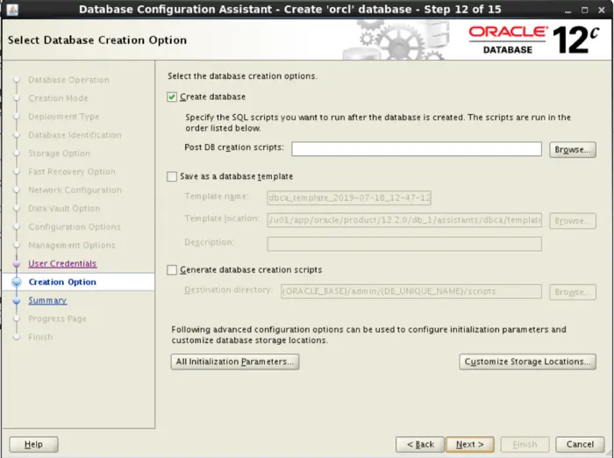Screen dimensions: 614x458
Task: Toggle the Create database checkbox
Action: point(172,97)
